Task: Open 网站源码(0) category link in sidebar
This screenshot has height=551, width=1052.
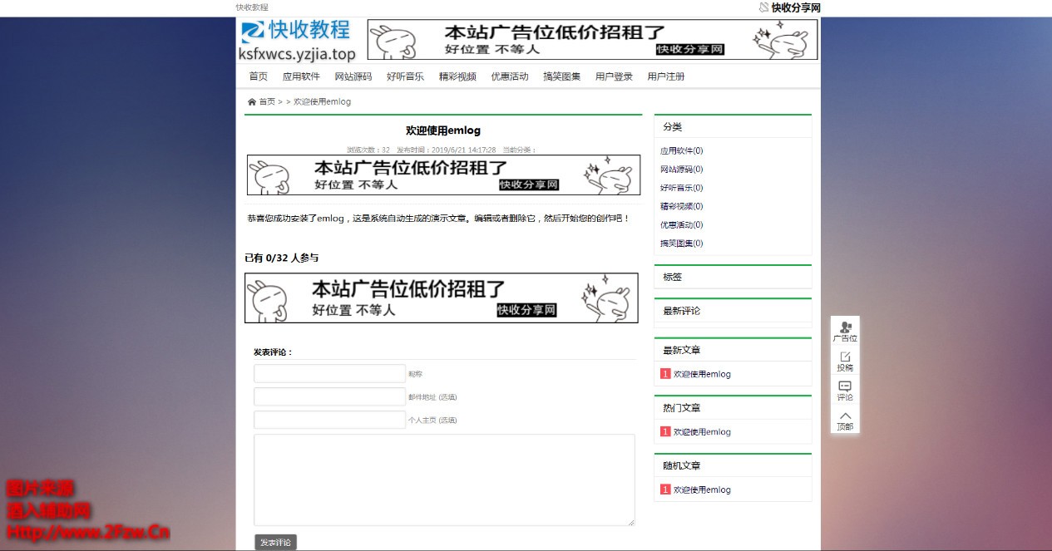Action: [681, 170]
